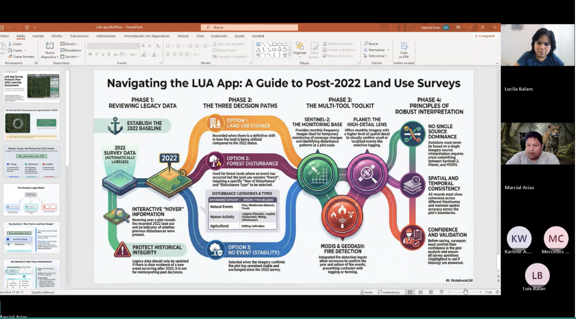
Task: Click Restablecer slide button
Action: [x=71, y=50]
